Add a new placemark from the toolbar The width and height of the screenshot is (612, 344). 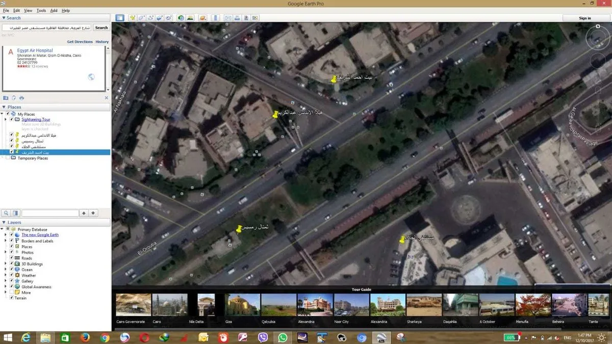133,18
